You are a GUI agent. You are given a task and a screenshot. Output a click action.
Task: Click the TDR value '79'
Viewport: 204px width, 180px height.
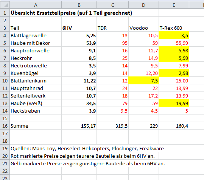[x=112, y=103]
